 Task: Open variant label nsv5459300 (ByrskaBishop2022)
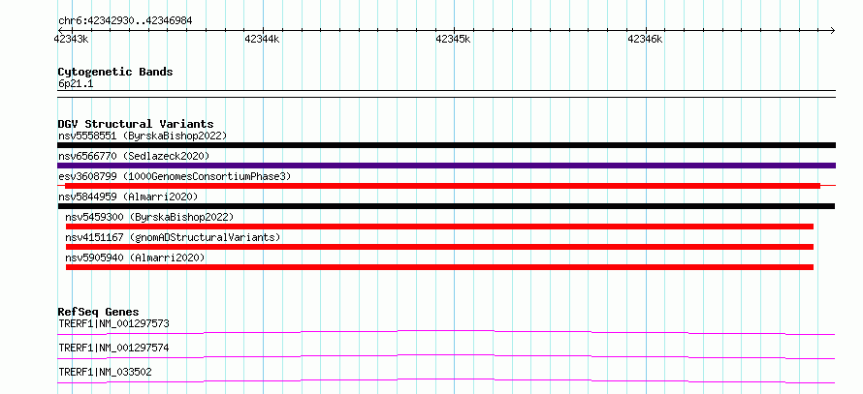coord(149,217)
